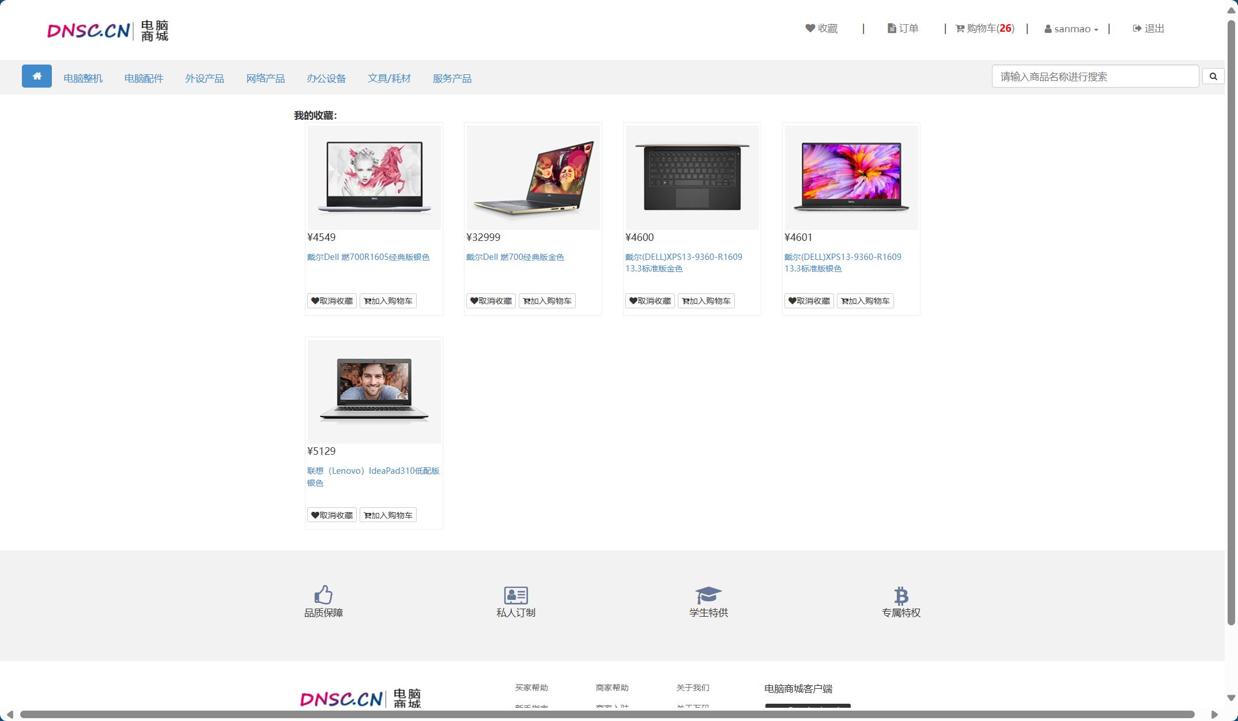
Task: Click the ¥4549 Dell laptop thumbnail
Action: 374,178
